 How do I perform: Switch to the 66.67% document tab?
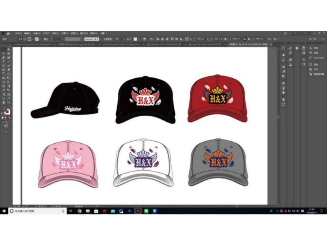[x=121, y=45]
